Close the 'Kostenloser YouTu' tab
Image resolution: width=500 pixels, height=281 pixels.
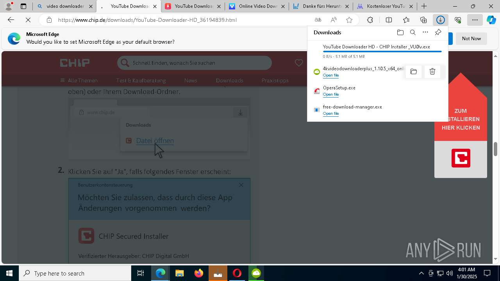pos(411,6)
